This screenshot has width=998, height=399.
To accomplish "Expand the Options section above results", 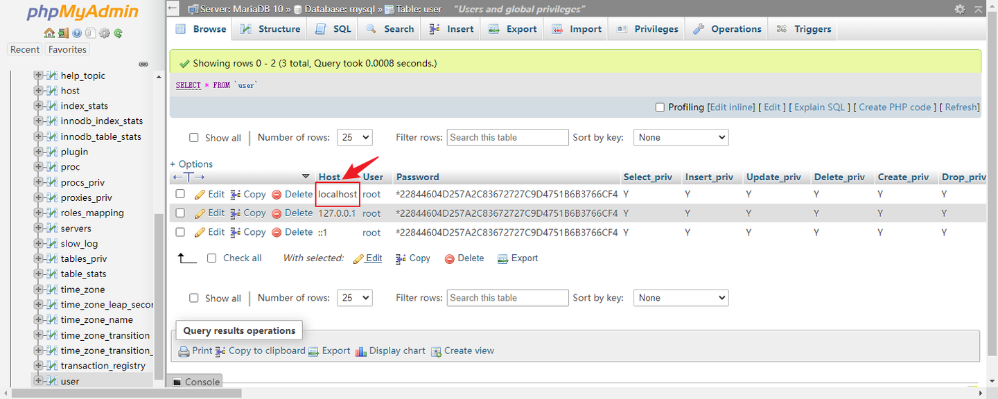I will [x=191, y=163].
